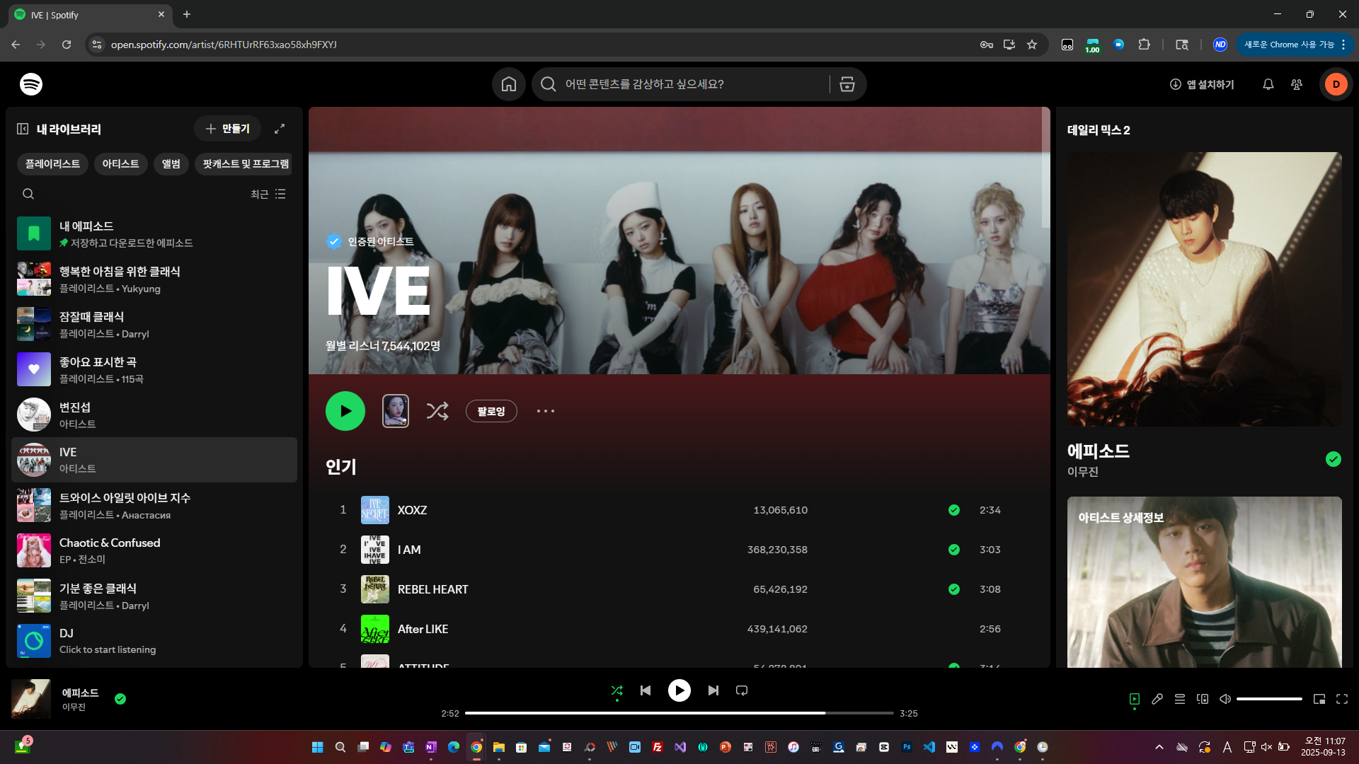Open the notifications bell icon
Viewport: 1359px width, 764px height.
[1268, 84]
